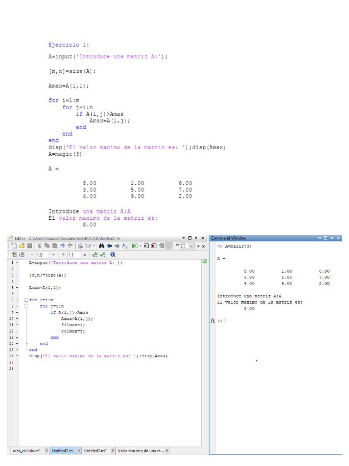349x466 pixels.
Task: Toggle breakpoint dash on line 9
Action: [x=17, y=313]
